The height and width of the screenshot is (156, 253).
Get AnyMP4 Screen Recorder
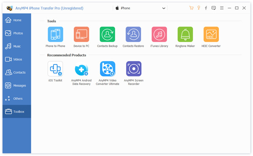pos(134,69)
